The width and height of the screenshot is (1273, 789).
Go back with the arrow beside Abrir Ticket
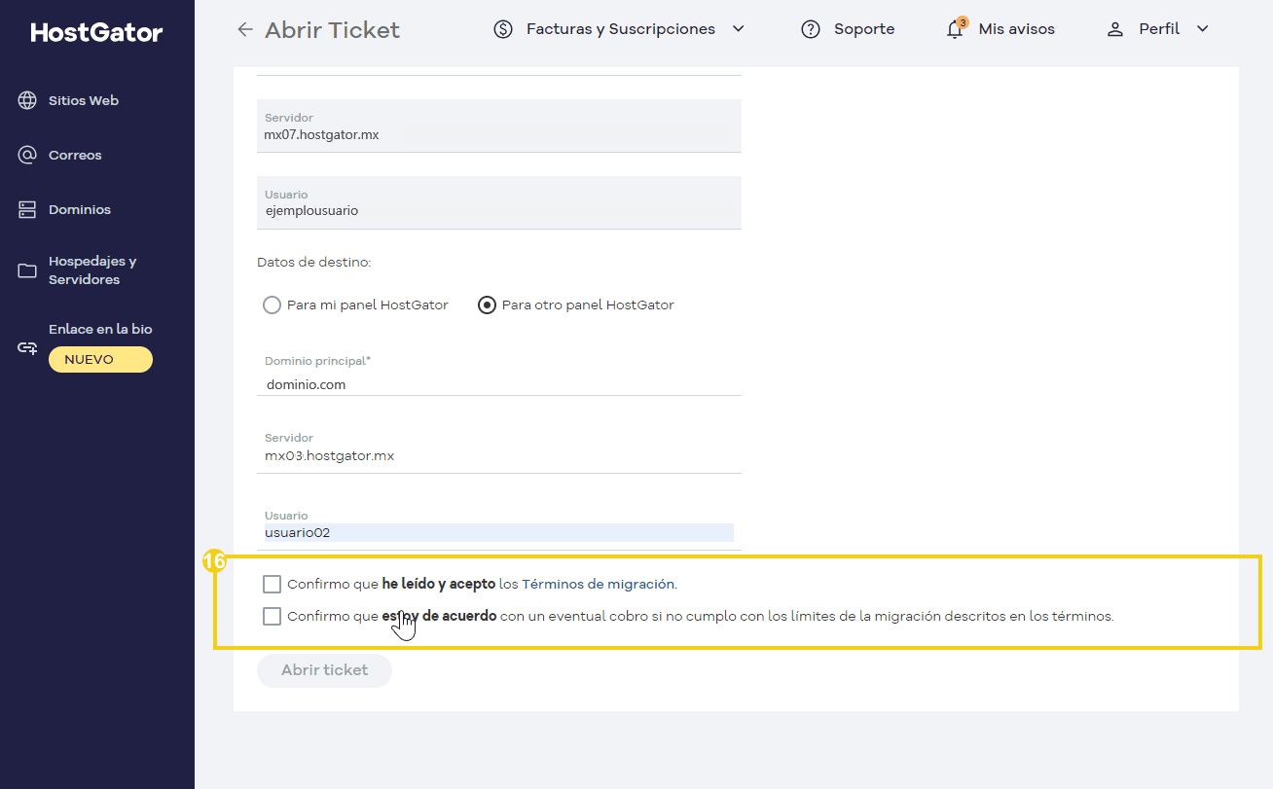point(244,29)
